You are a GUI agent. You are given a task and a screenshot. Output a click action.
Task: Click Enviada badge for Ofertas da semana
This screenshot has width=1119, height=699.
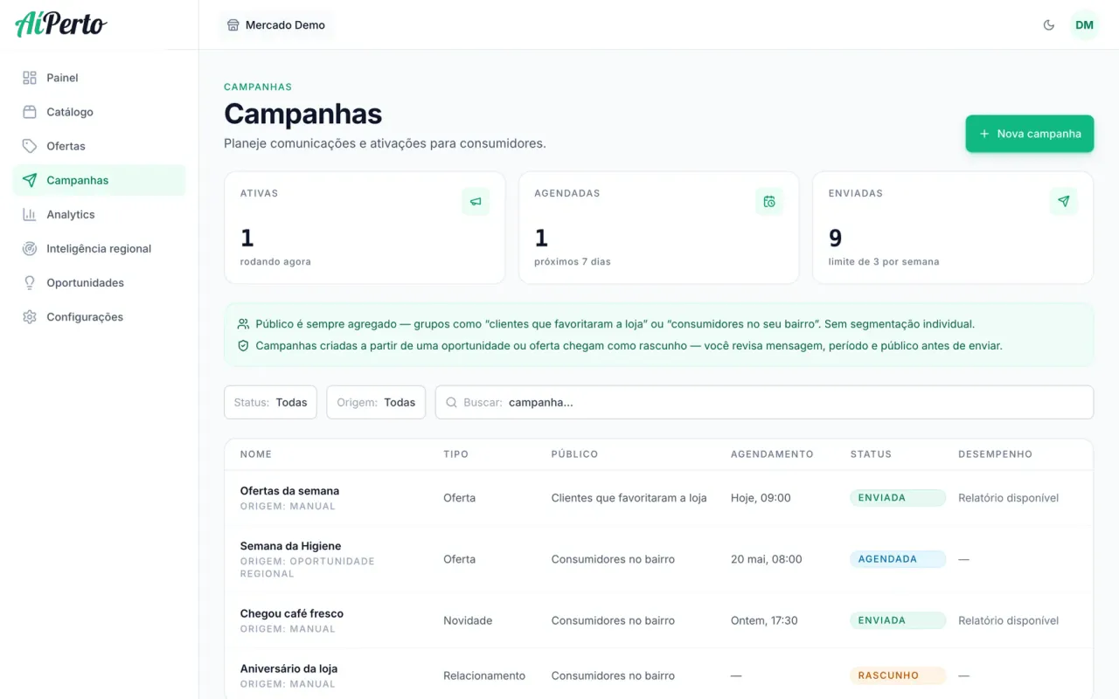tap(898, 498)
